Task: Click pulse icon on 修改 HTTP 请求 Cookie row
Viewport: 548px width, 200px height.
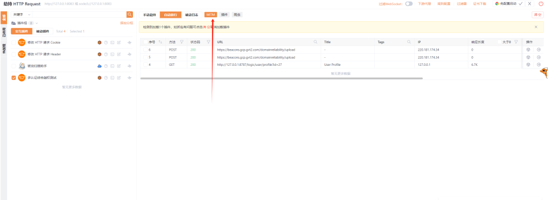Action: coord(129,43)
